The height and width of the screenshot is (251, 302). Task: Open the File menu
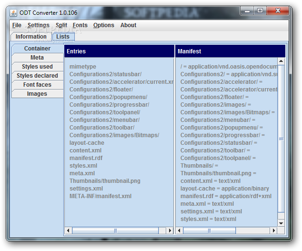pos(17,25)
